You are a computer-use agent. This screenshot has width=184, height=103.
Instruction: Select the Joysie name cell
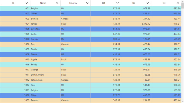tap(45, 59)
